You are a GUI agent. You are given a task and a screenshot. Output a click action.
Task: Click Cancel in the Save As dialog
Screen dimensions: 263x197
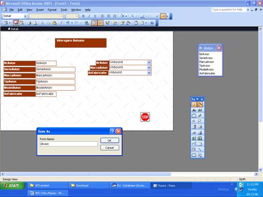tap(109, 148)
